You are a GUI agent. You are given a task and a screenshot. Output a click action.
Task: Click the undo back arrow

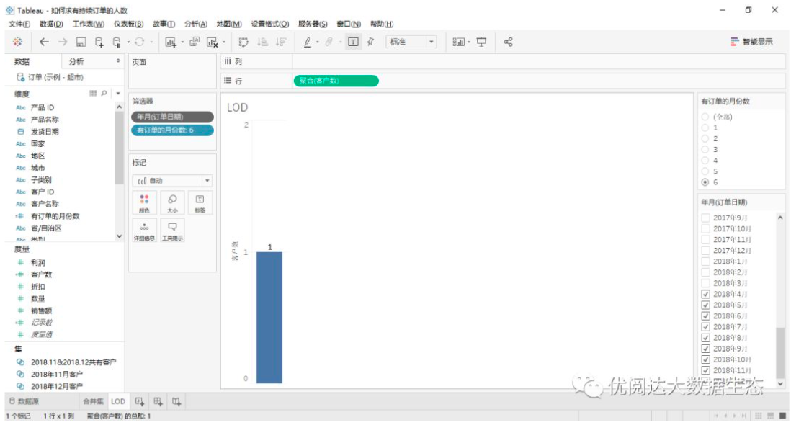click(x=44, y=42)
